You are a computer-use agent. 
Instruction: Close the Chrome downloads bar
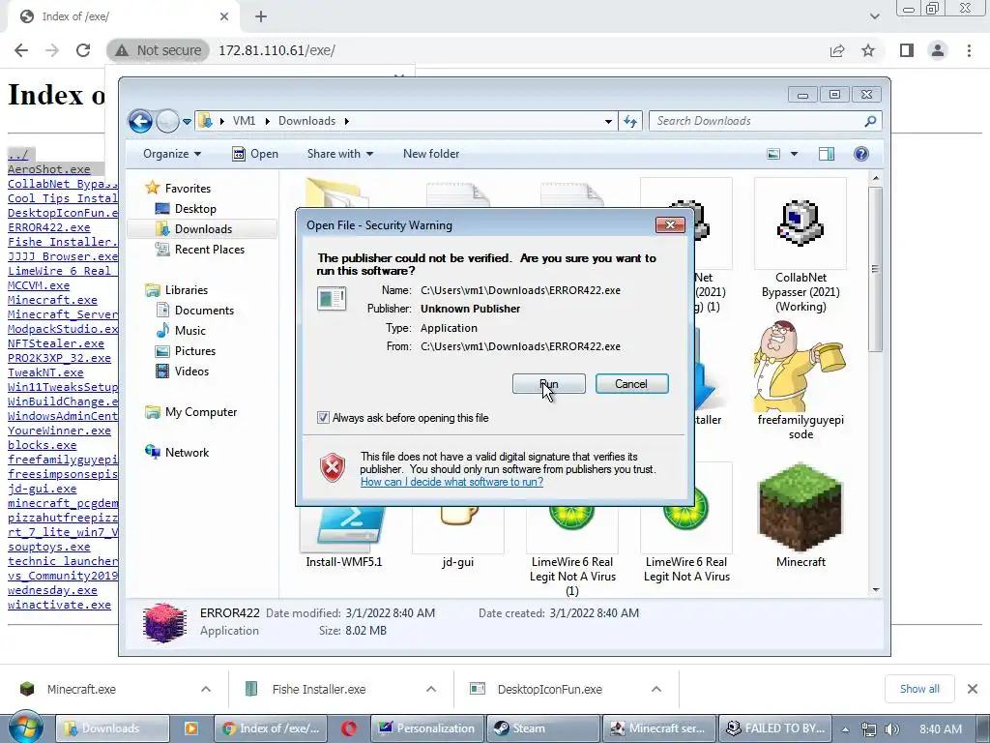(973, 689)
